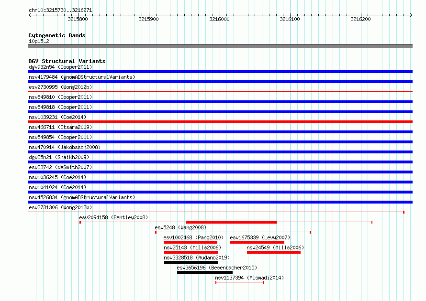Select the black bar for esv3656196

tap(205, 272)
